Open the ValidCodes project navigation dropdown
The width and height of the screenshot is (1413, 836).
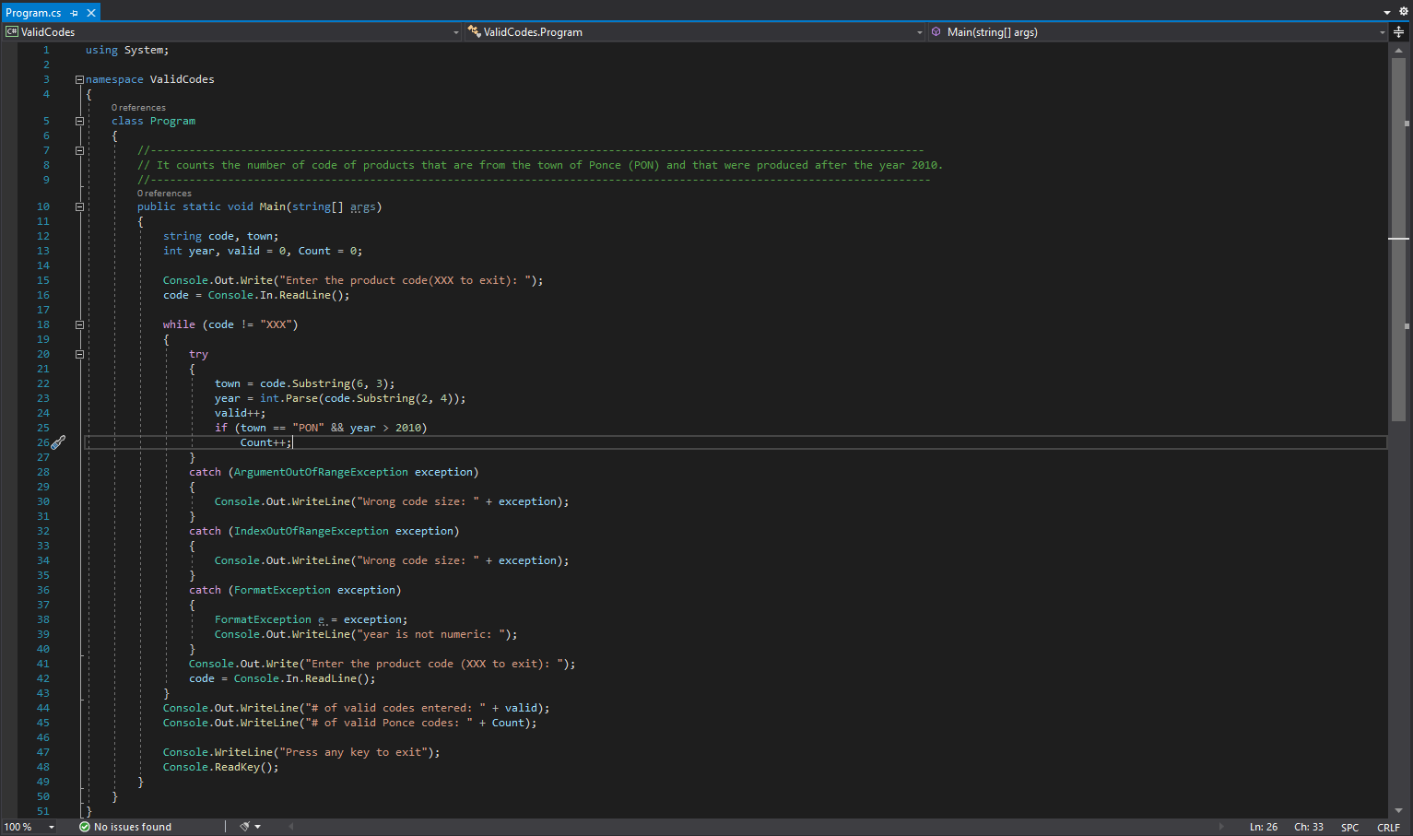(454, 31)
